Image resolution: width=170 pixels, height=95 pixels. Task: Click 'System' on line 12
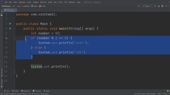click(36, 66)
